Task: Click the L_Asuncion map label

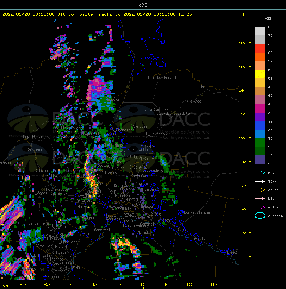Action: 156,134
